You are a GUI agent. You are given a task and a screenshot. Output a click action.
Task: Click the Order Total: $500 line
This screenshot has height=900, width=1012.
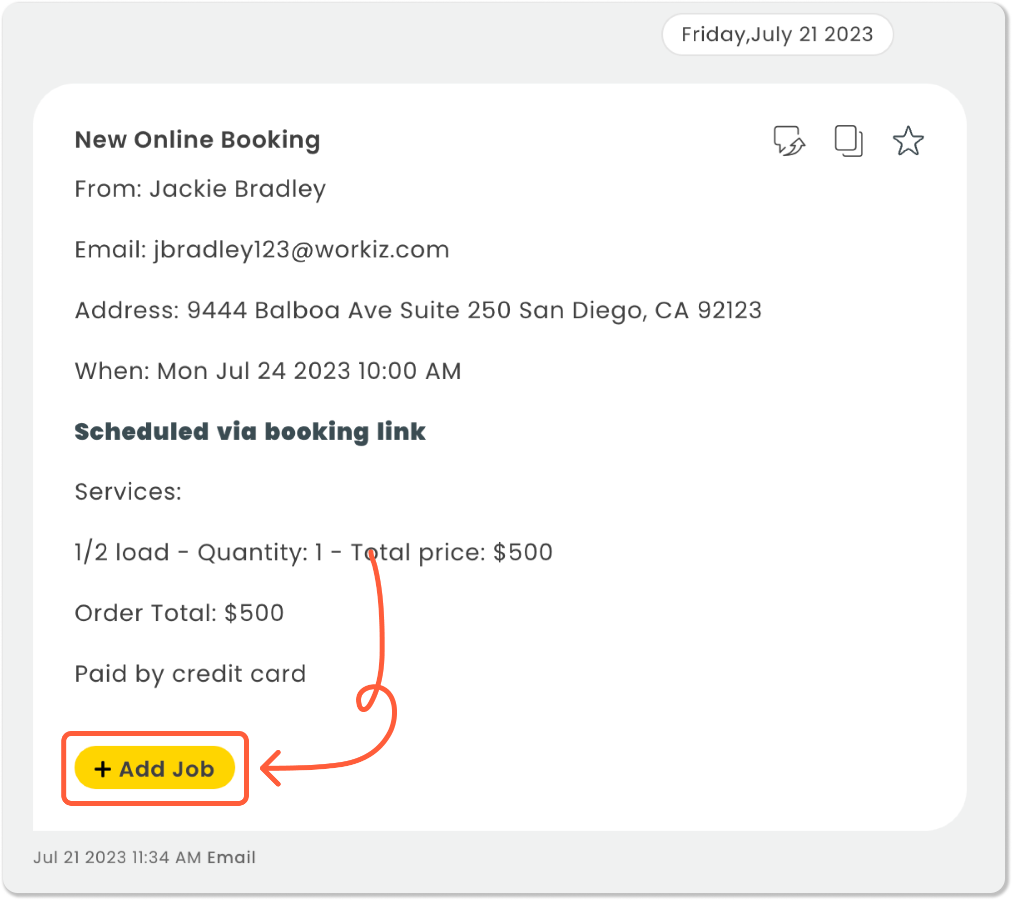click(x=179, y=613)
